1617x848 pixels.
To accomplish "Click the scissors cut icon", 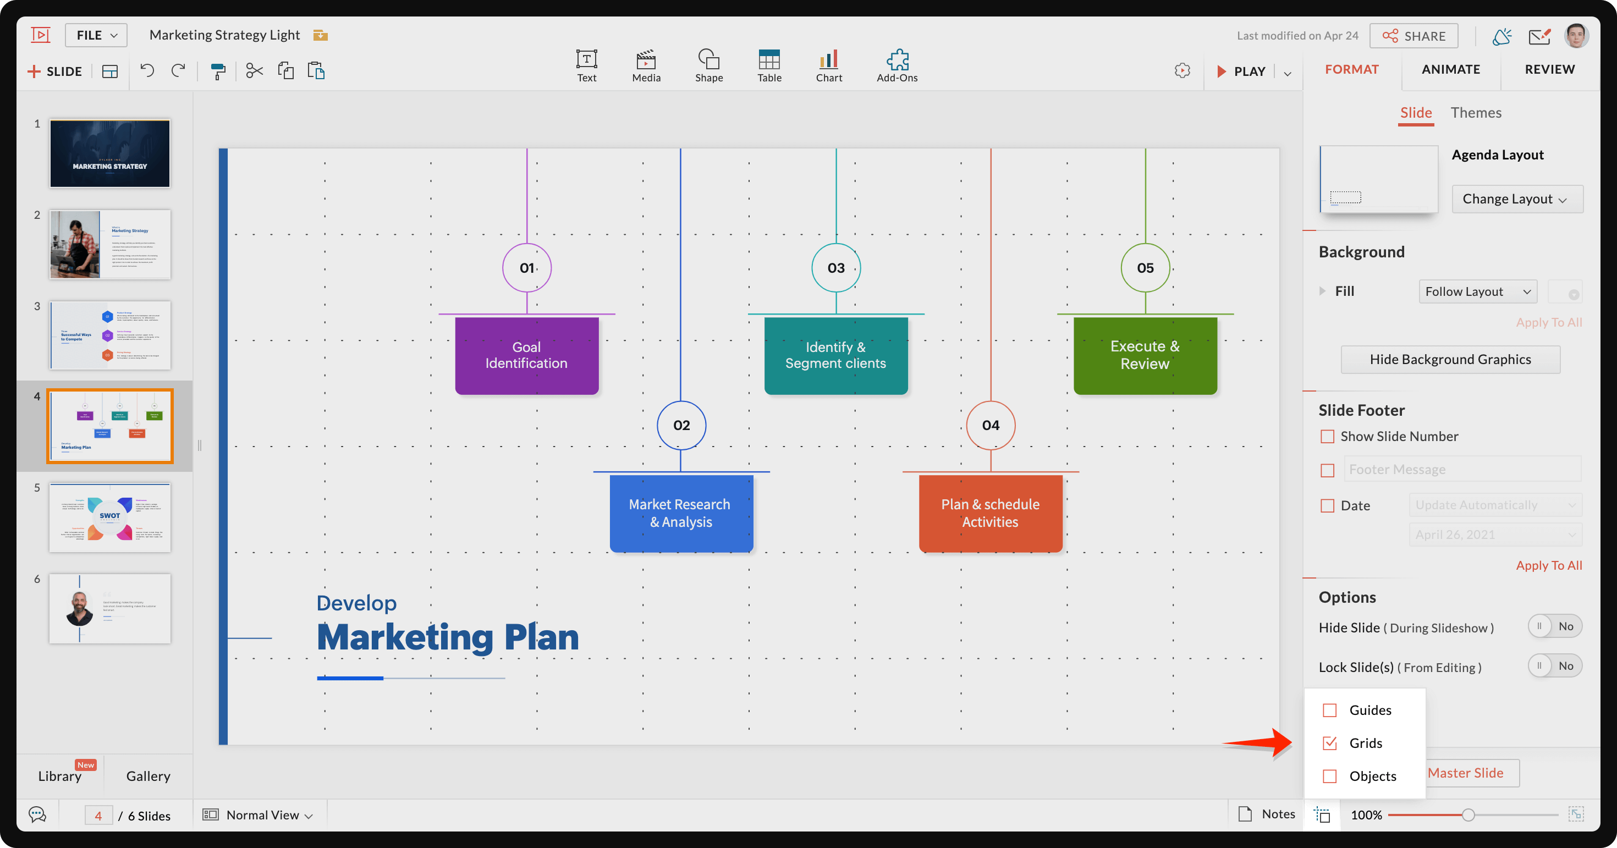I will click(x=254, y=71).
